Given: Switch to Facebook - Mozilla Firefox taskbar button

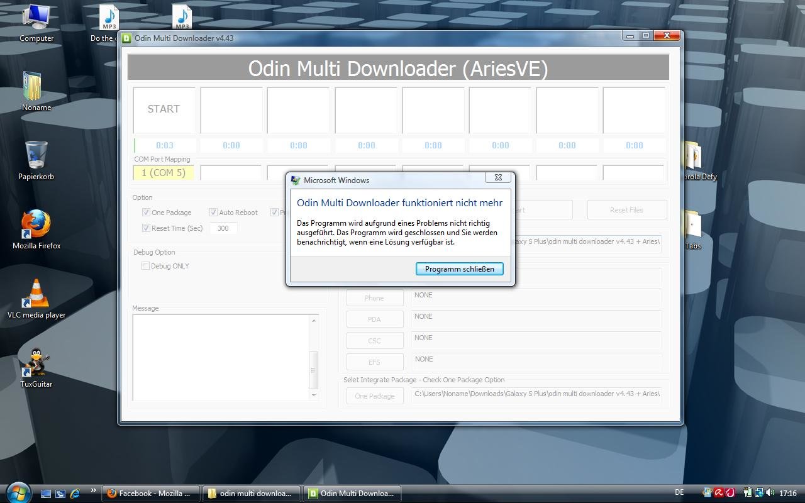Looking at the screenshot, I should tap(151, 494).
